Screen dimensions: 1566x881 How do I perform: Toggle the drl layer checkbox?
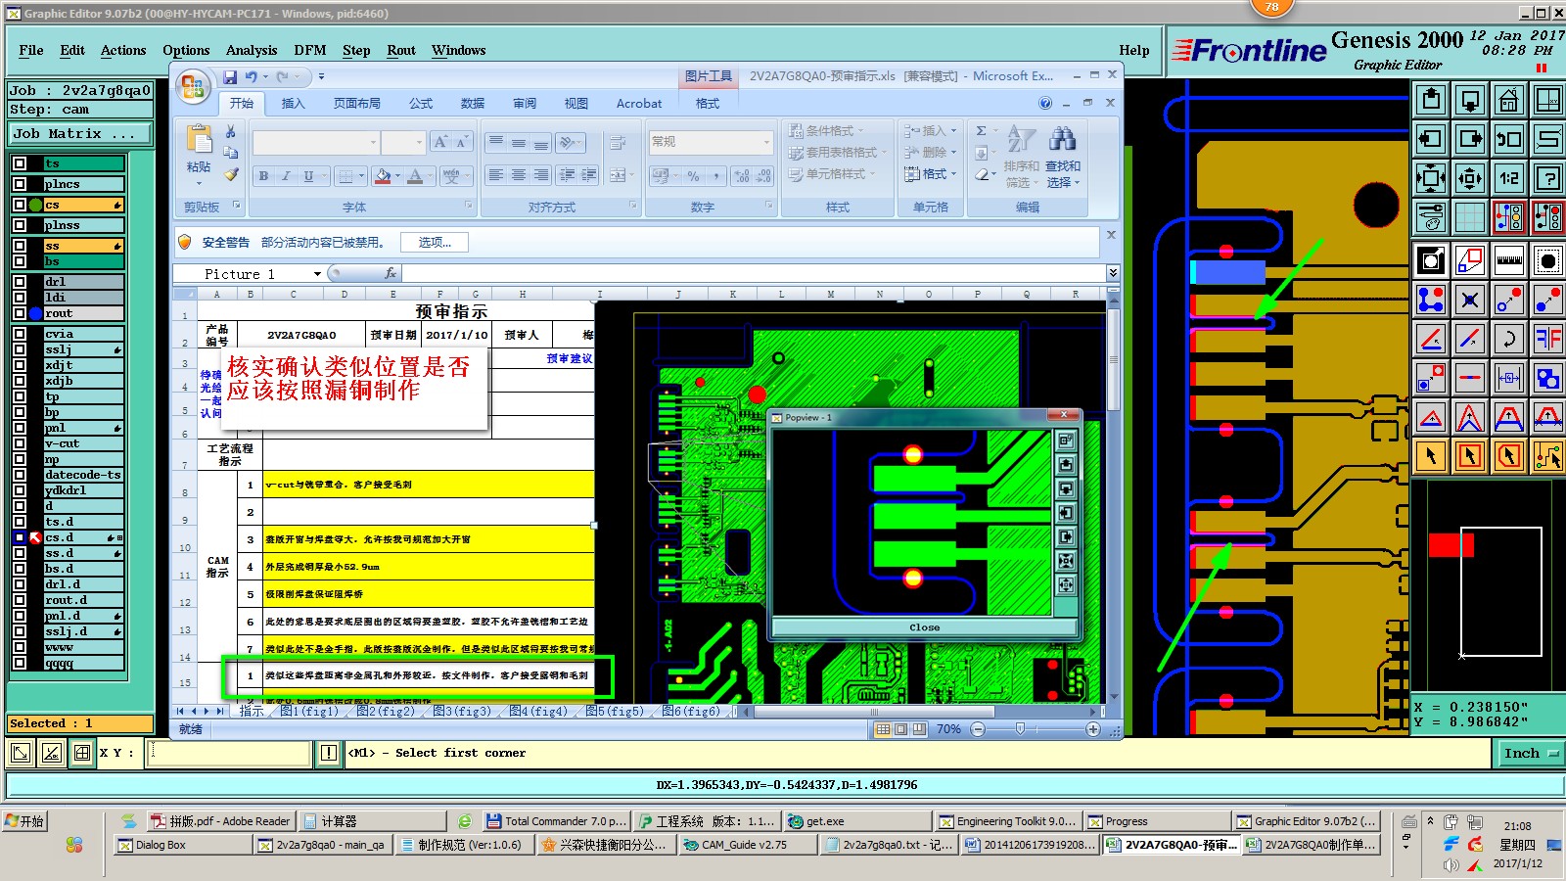(20, 282)
